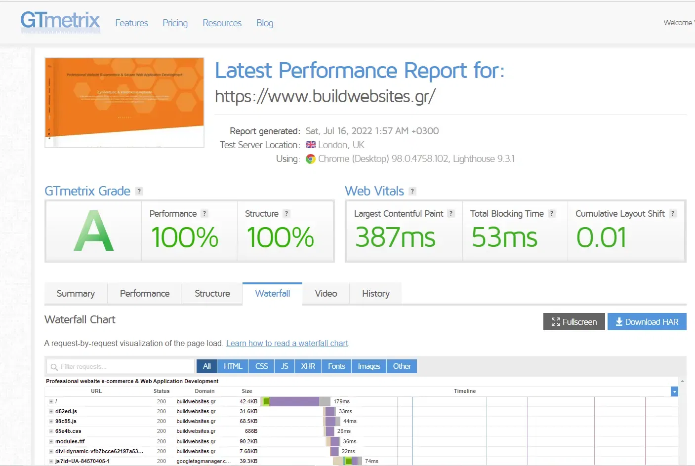Open the Largest Contentful Paint help icon
This screenshot has height=466, width=695.
click(450, 213)
